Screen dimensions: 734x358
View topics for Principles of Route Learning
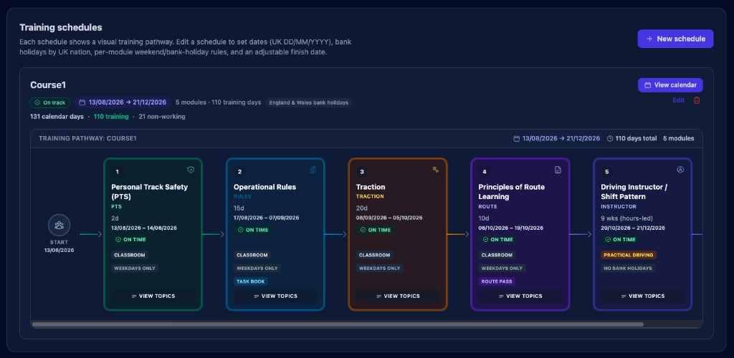[x=520, y=296]
